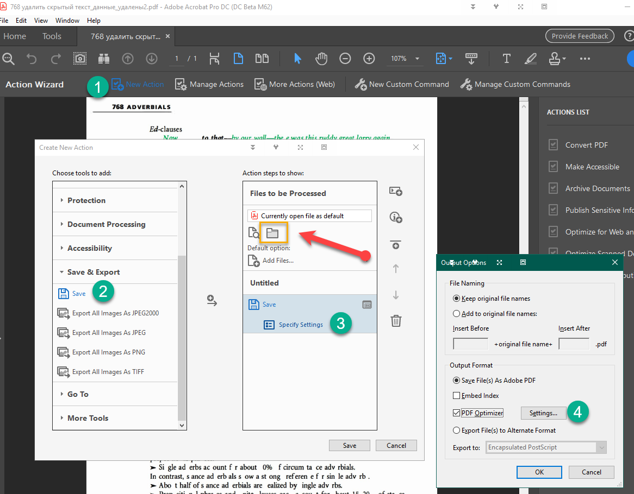Switch to the Tools tab
The width and height of the screenshot is (634, 494).
[52, 36]
